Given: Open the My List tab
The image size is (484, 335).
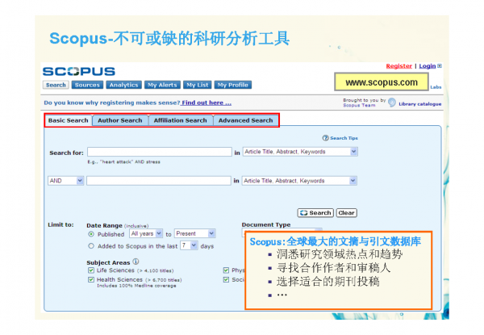Looking at the screenshot, I should coord(198,85).
